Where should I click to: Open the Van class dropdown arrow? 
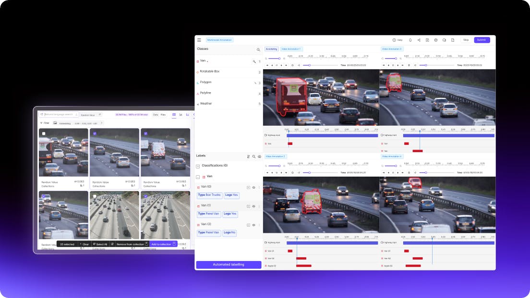coord(207,61)
